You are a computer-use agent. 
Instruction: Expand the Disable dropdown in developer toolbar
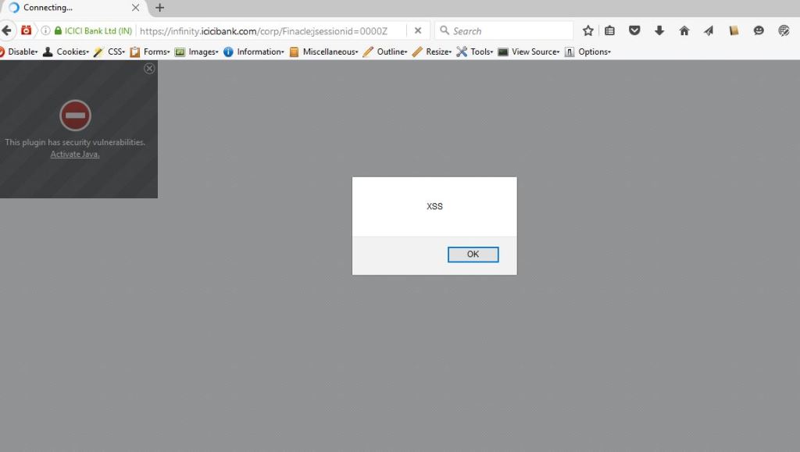click(x=20, y=52)
